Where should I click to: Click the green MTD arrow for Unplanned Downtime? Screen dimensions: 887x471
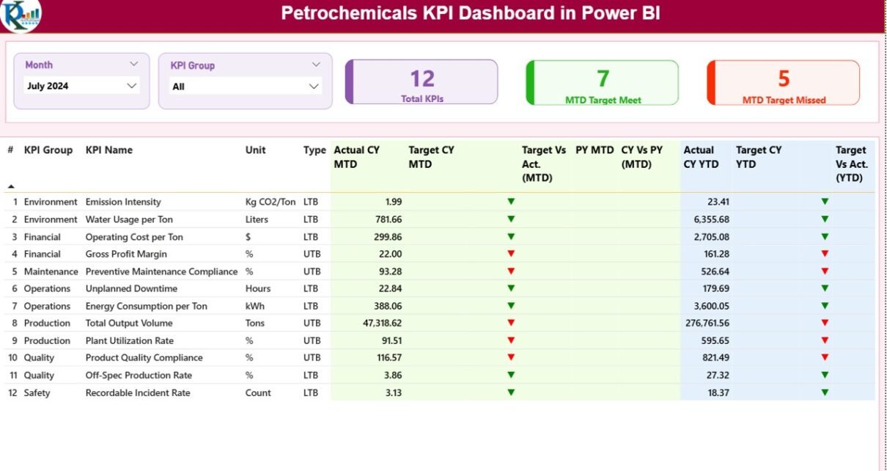pyautogui.click(x=511, y=288)
